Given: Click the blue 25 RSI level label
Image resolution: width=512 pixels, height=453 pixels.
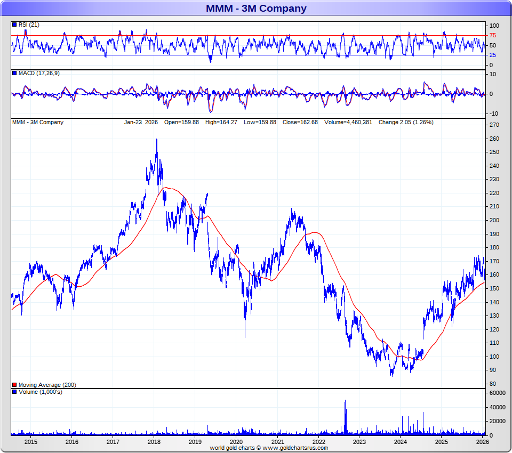Looking at the screenshot, I should [493, 55].
